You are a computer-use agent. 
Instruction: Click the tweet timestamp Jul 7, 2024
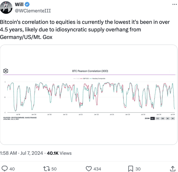31,153
